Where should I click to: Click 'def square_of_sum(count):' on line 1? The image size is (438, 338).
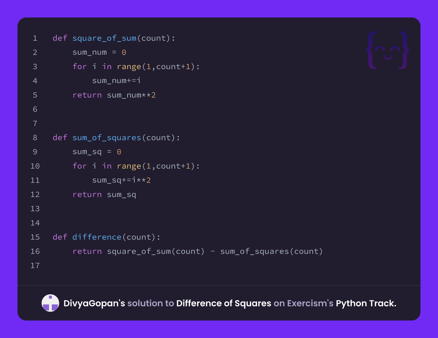pos(114,38)
